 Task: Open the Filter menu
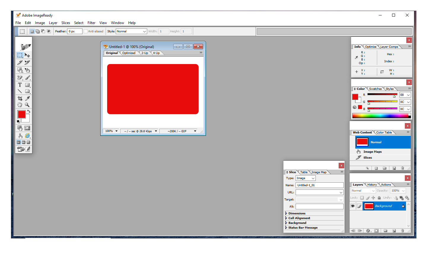(91, 23)
